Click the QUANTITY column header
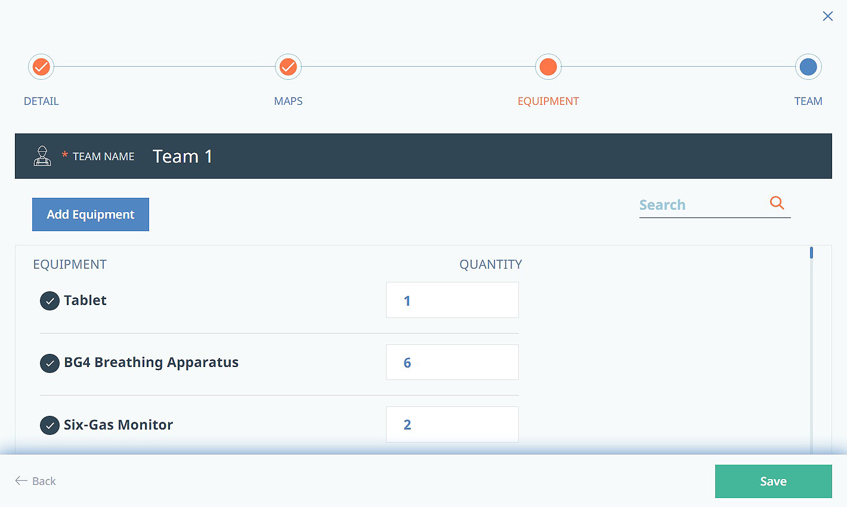 pyautogui.click(x=491, y=265)
